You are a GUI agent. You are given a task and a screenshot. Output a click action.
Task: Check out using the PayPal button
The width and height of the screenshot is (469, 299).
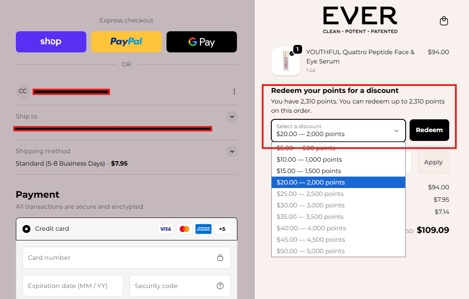click(x=126, y=42)
